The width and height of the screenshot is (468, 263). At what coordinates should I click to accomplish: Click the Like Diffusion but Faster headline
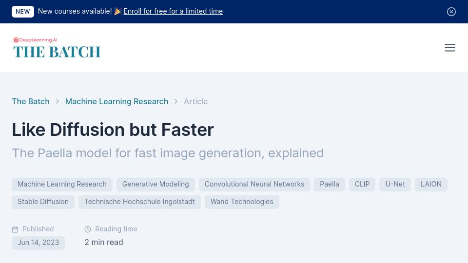pyautogui.click(x=113, y=130)
